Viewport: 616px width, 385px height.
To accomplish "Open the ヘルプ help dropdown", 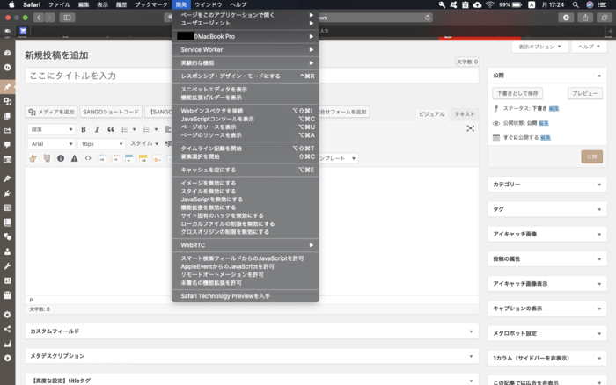I will (x=589, y=47).
